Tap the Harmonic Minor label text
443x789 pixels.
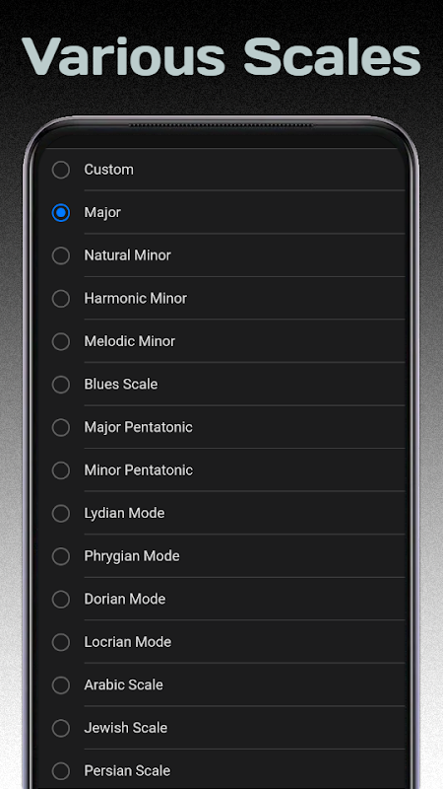(135, 299)
